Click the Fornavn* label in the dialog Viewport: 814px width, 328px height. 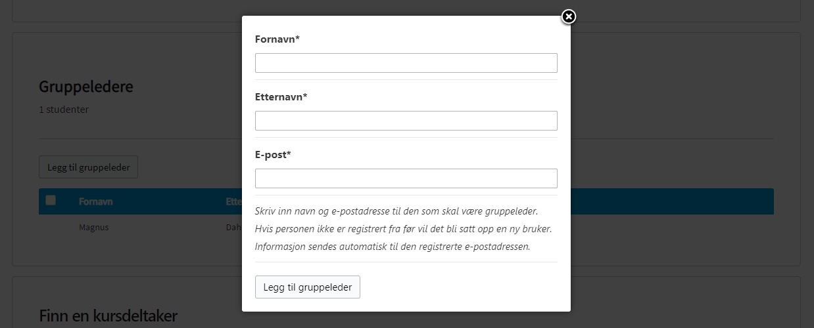tap(277, 39)
